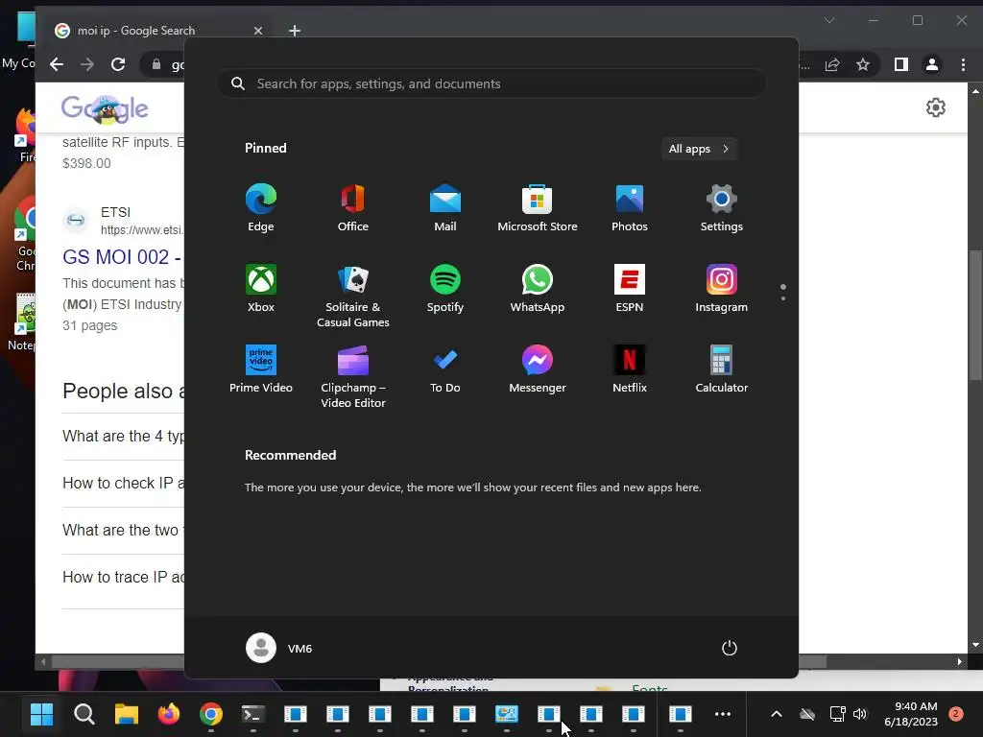
Task: Open the GS MOI 002 result link
Action: [x=122, y=257]
